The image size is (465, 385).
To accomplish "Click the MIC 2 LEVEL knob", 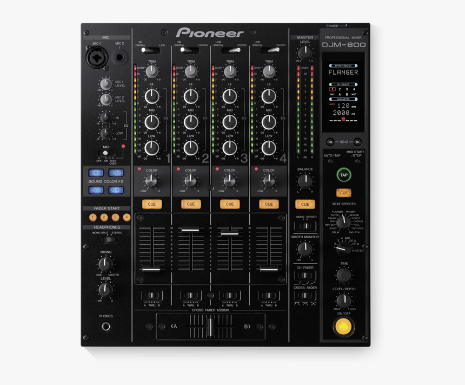I will point(106,100).
